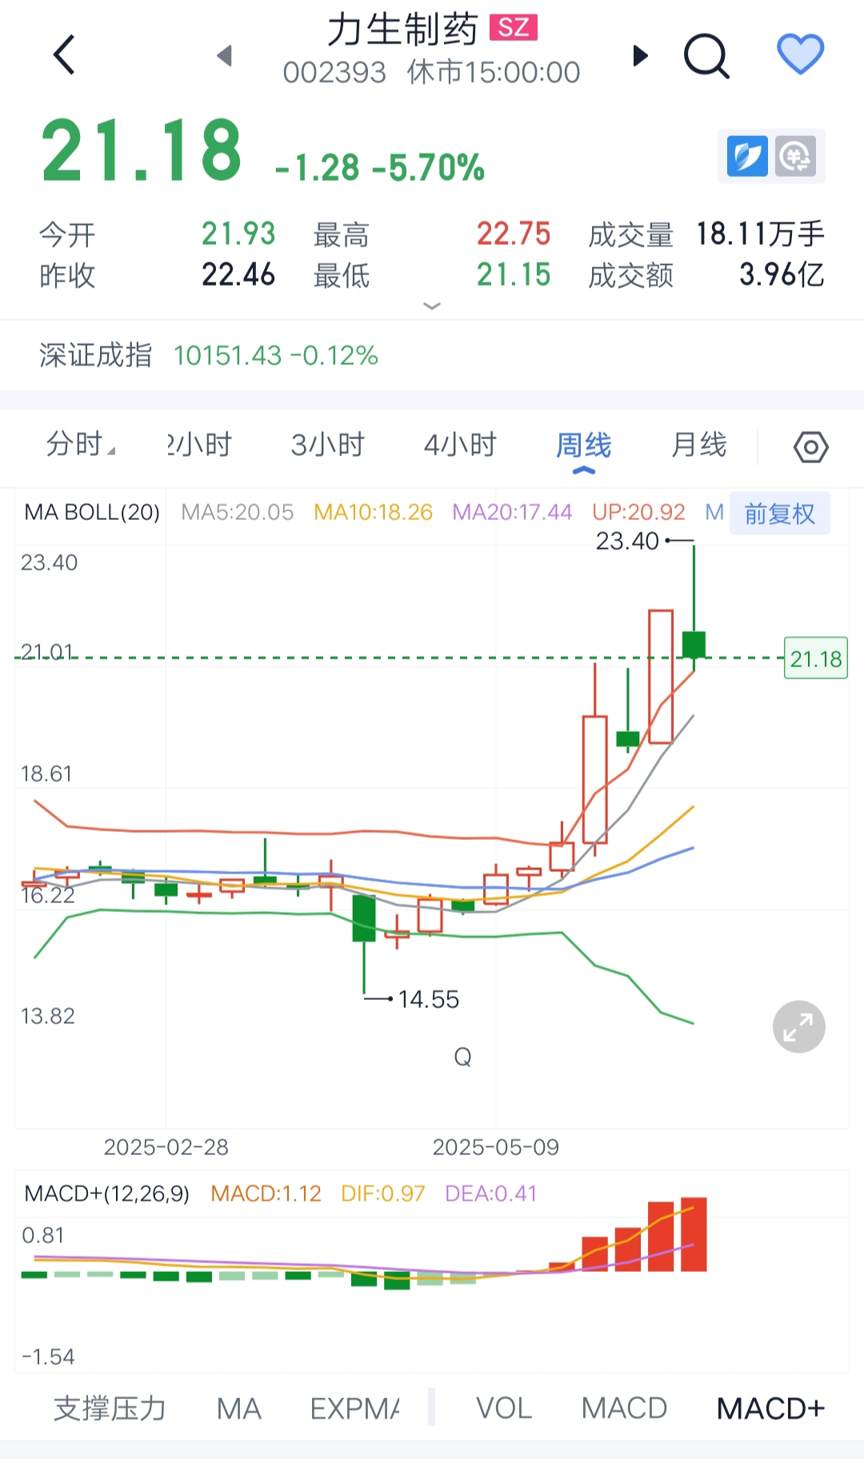Select the 支撑压力 overlay indicator
This screenshot has height=1459, width=864.
tap(110, 1409)
